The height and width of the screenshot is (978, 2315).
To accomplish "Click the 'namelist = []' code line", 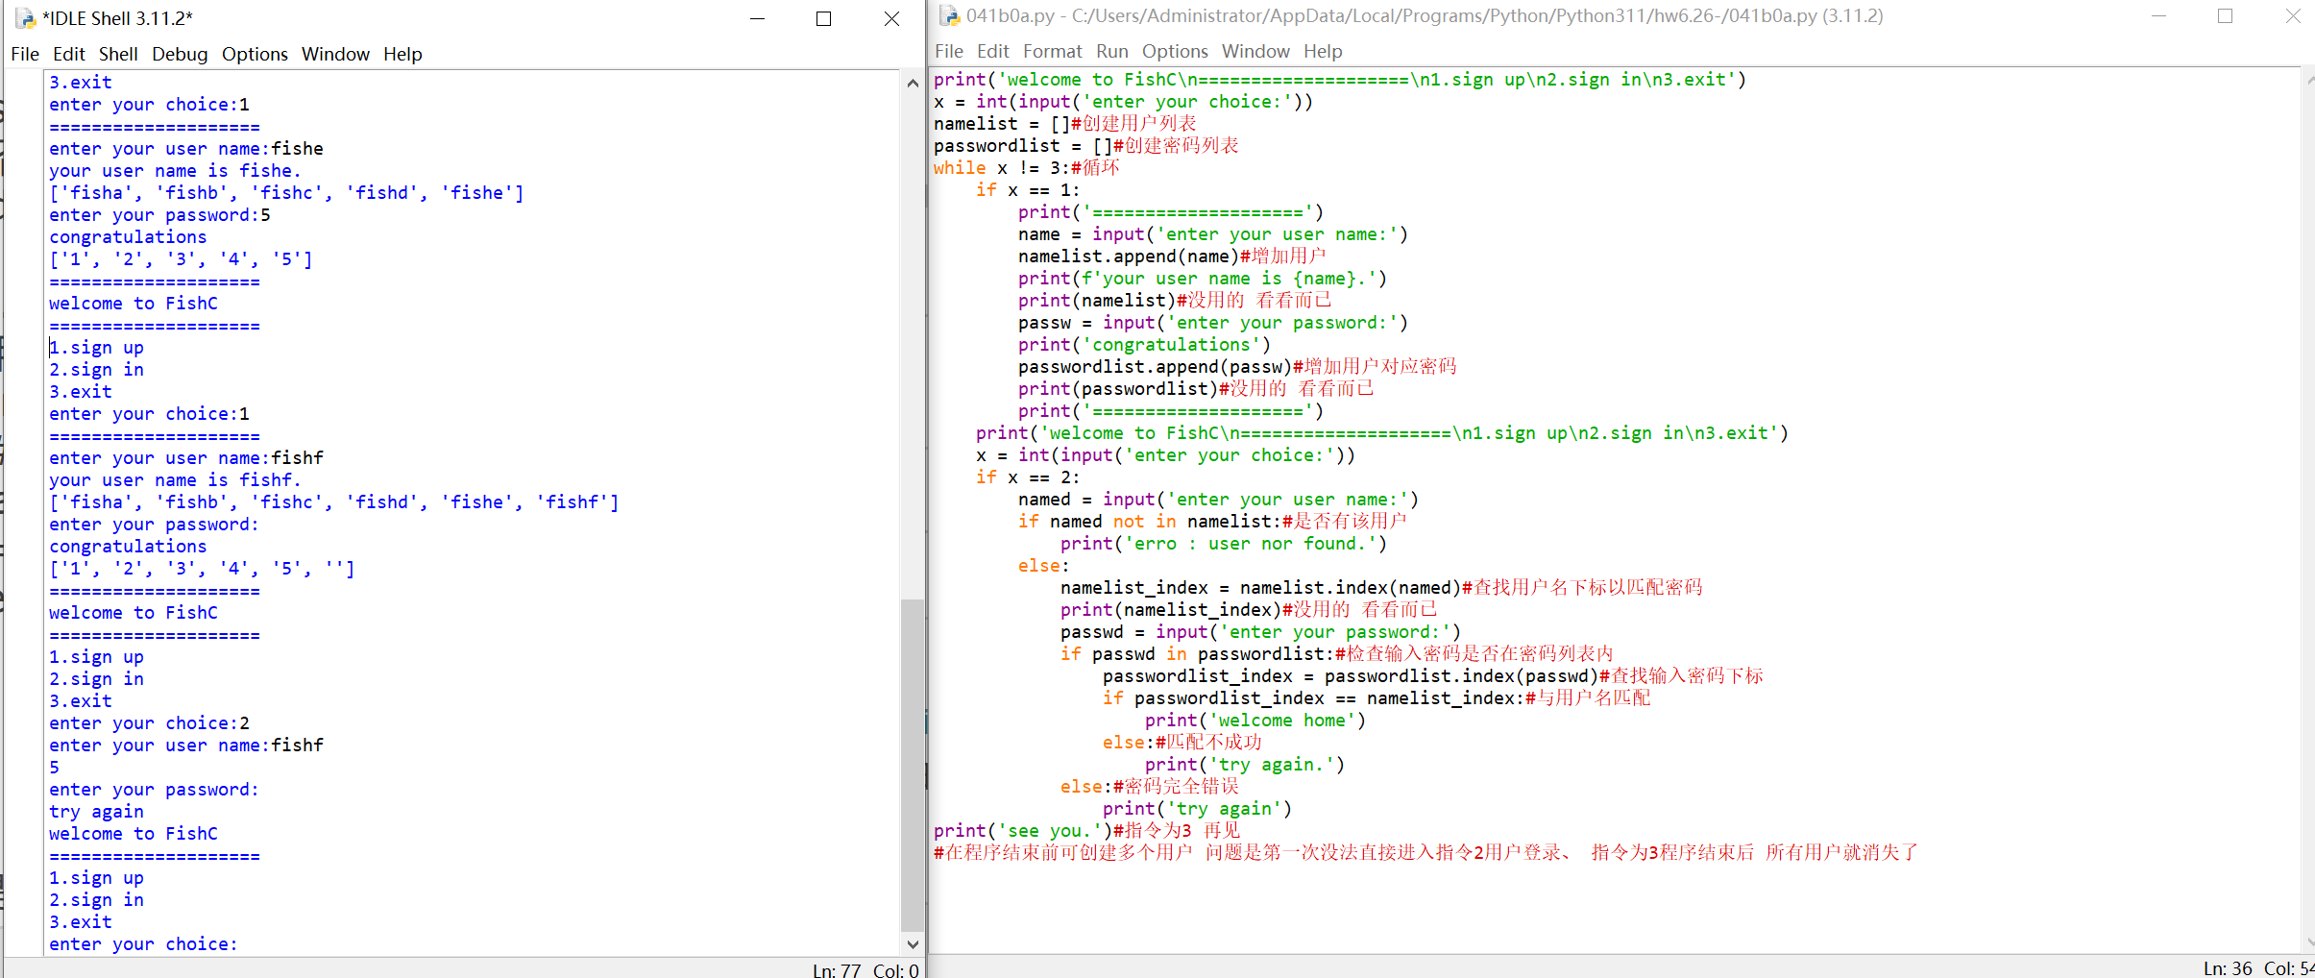I will point(1064,124).
